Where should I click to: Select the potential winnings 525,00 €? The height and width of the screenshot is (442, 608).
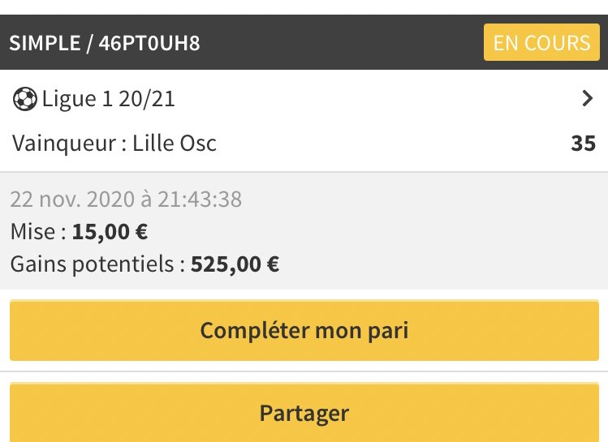point(235,264)
